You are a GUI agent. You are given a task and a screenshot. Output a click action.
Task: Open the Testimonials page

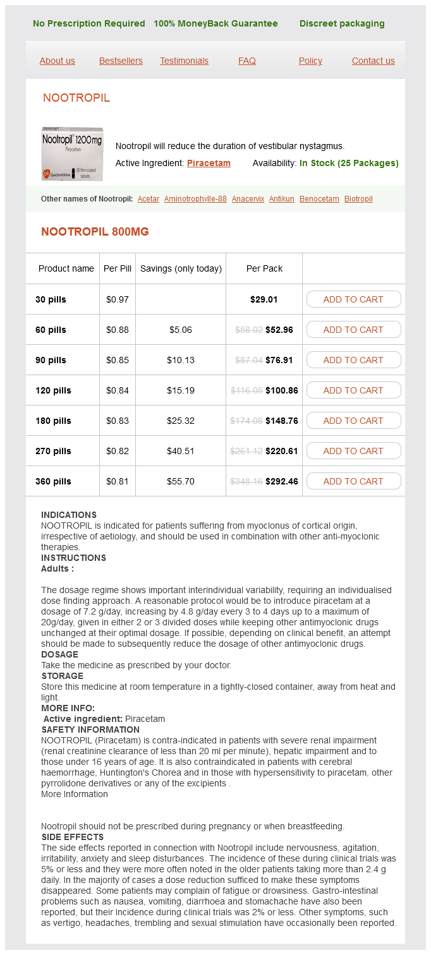(x=184, y=61)
